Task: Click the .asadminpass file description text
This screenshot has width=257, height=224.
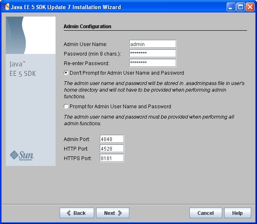Action: coord(154,90)
